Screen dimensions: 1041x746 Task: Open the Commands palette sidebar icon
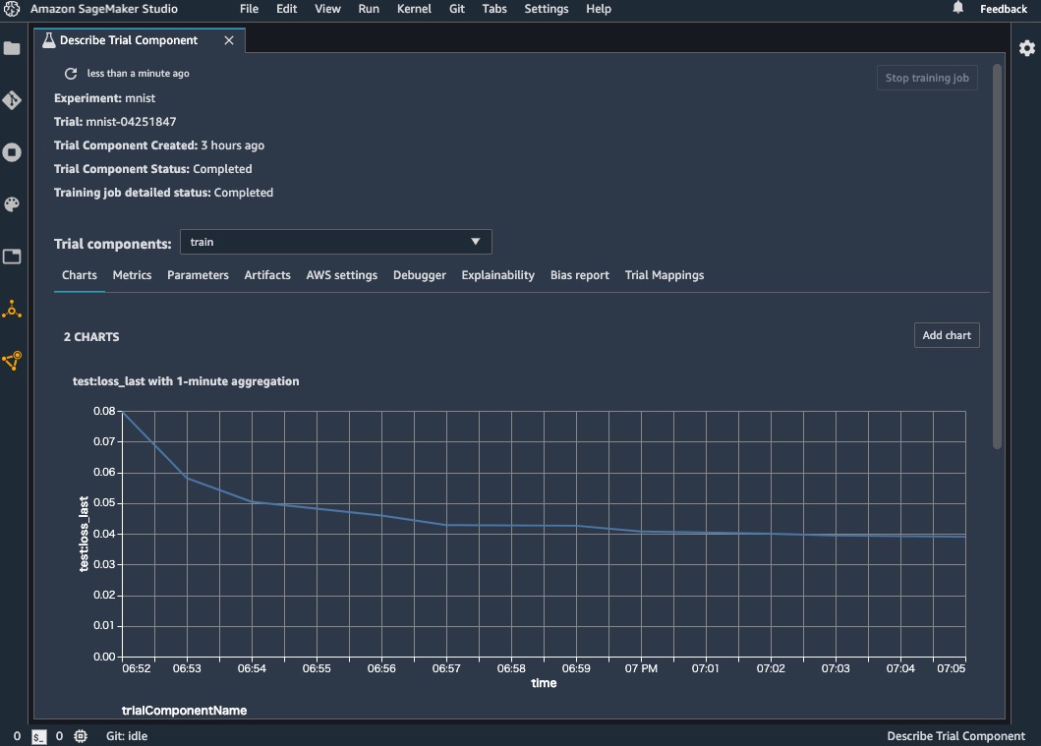[x=12, y=204]
